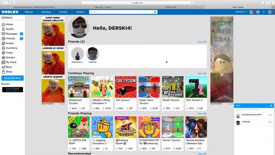Open Messages in the left sidebar
Image resolution: width=275 pixels, height=155 pixels.
point(9,34)
